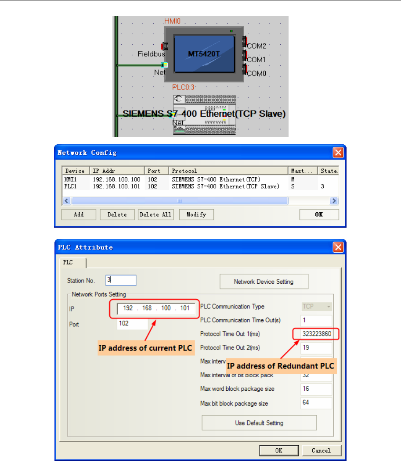Click Add in Network Config
Viewport: 401px width, 461px height.
[79, 214]
